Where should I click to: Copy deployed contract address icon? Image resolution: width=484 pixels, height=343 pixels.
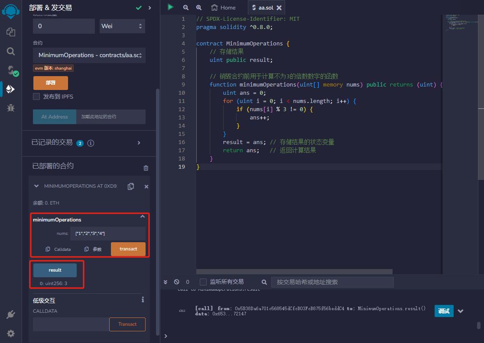(x=131, y=186)
